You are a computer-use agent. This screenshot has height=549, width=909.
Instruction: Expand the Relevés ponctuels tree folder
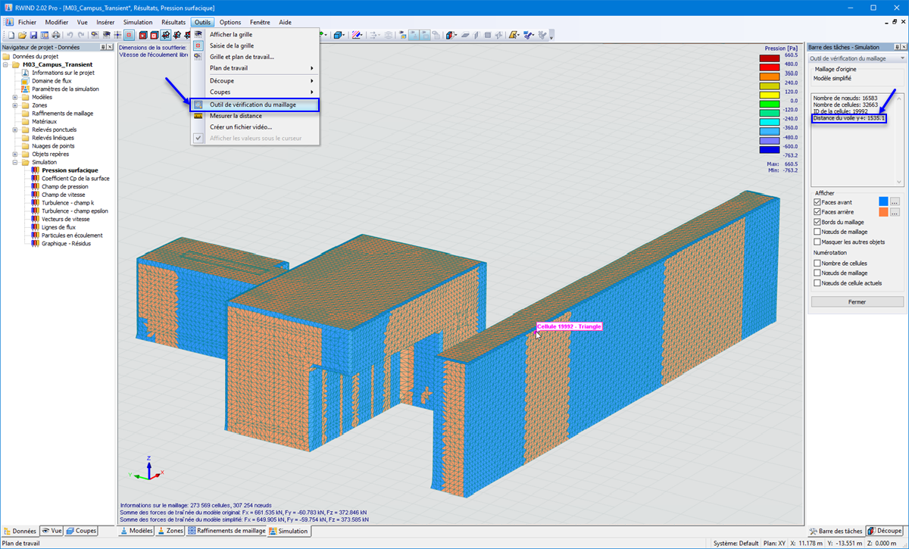pos(15,129)
